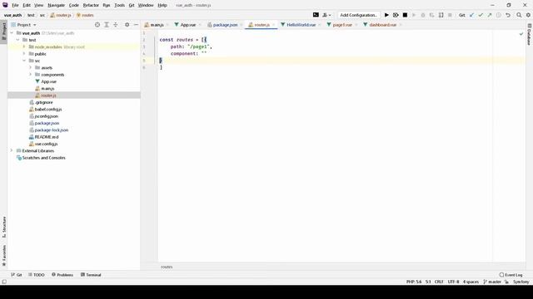Open the Terminal tool window
This screenshot has width=533, height=299.
pos(91,275)
